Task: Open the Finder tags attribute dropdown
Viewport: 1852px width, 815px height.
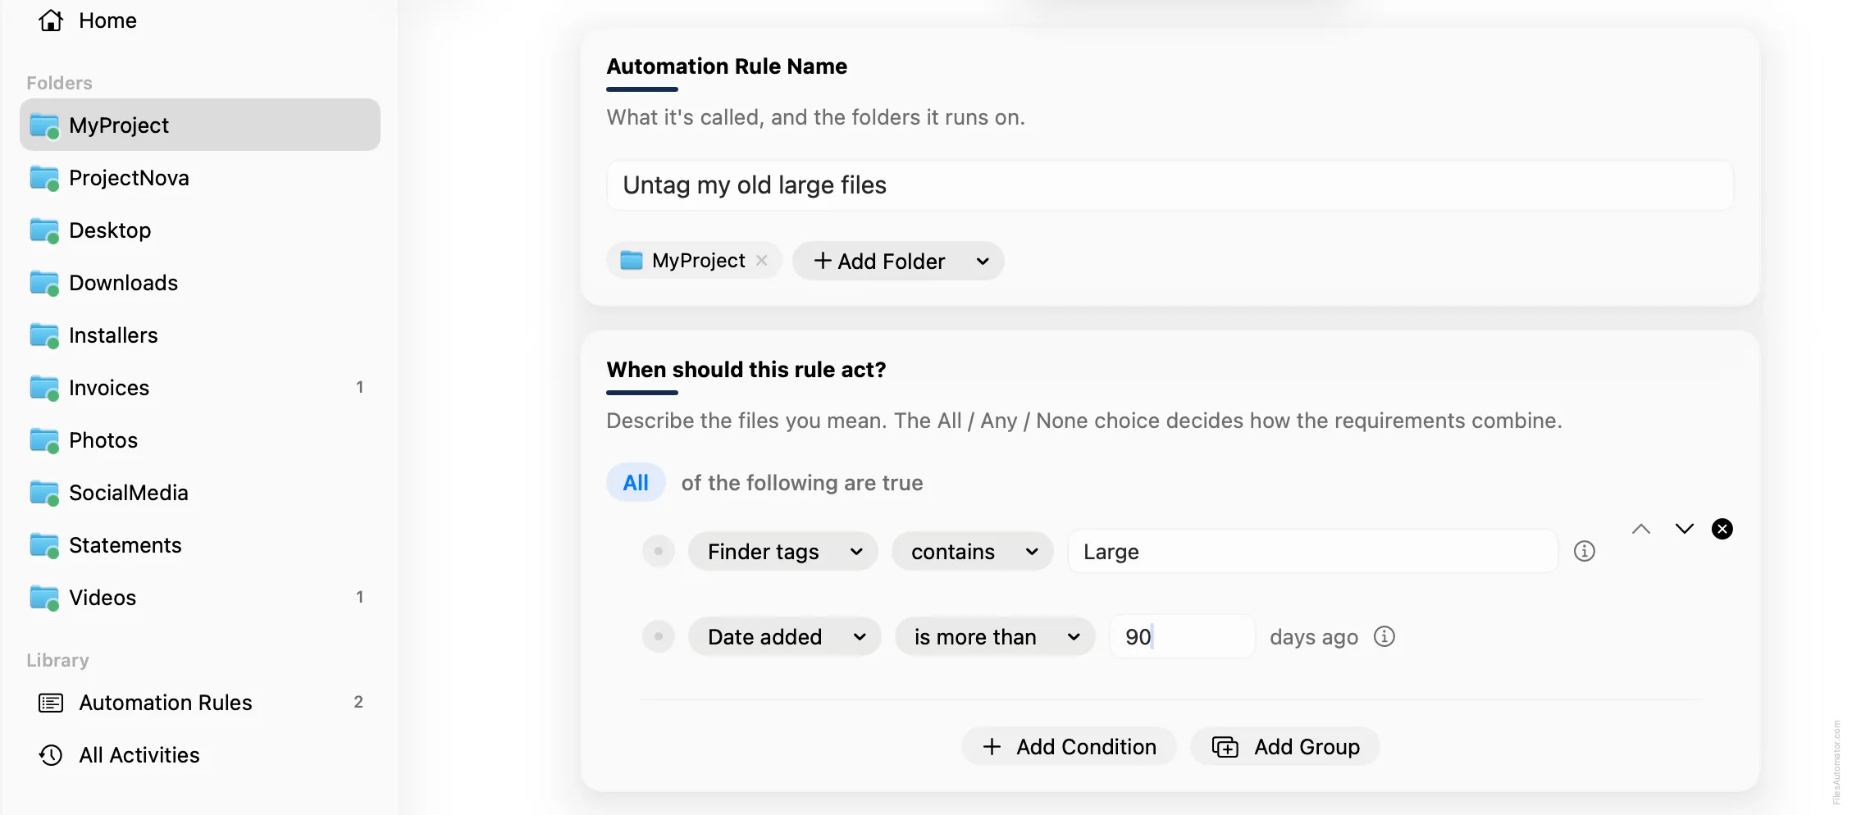Action: pyautogui.click(x=783, y=552)
